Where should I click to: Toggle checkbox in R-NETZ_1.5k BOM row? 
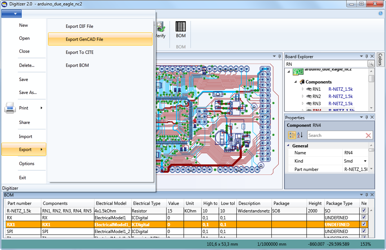click(x=364, y=210)
